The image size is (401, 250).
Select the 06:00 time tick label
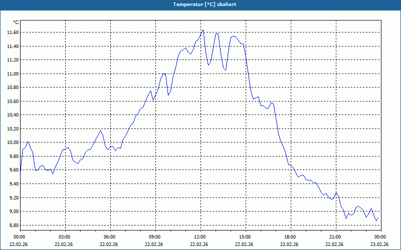(x=110, y=237)
